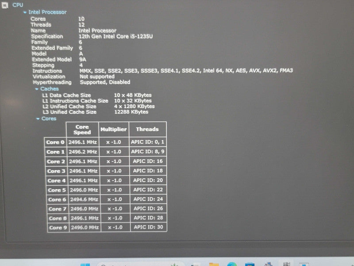
Task: Open File Explorer folder icon on taskbar
Action: (x=214, y=264)
